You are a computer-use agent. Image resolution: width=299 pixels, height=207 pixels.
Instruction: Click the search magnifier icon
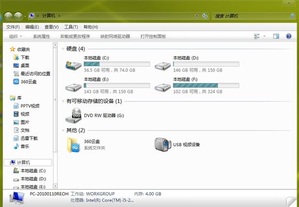click(292, 16)
